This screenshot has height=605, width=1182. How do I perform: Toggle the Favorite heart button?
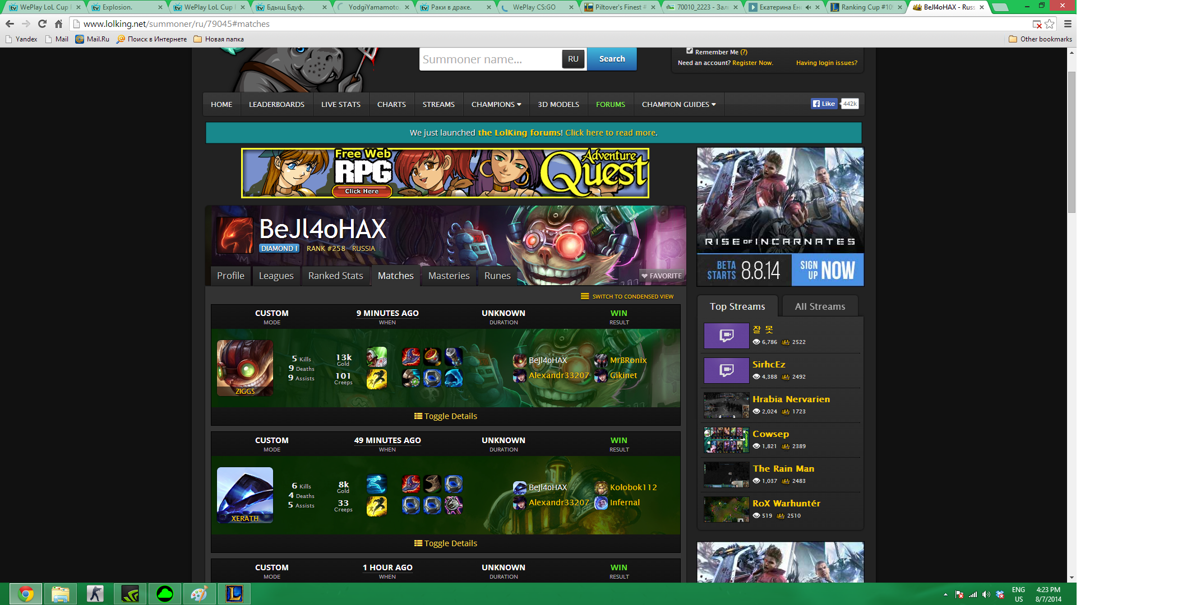click(x=662, y=276)
